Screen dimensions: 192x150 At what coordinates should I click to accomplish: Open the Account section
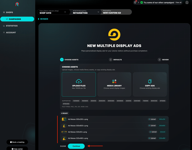click(11, 32)
